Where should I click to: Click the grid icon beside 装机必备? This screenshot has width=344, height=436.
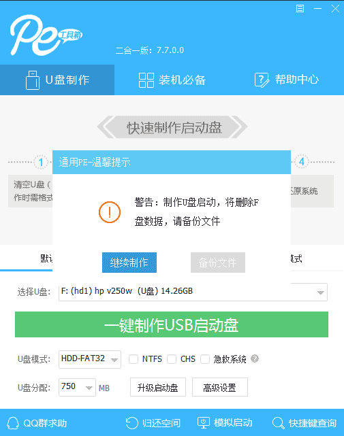click(x=146, y=80)
